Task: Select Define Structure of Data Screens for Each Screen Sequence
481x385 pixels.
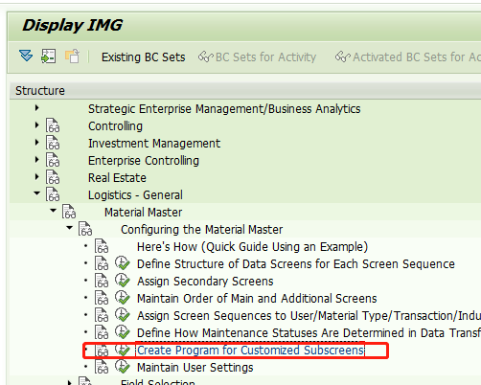Action: tap(296, 264)
